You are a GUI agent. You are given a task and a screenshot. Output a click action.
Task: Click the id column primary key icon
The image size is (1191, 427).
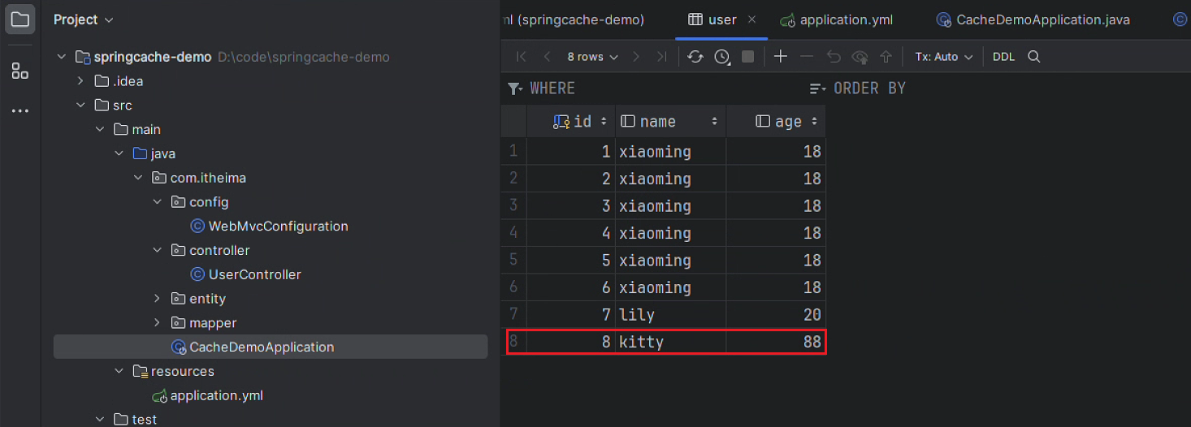click(561, 122)
